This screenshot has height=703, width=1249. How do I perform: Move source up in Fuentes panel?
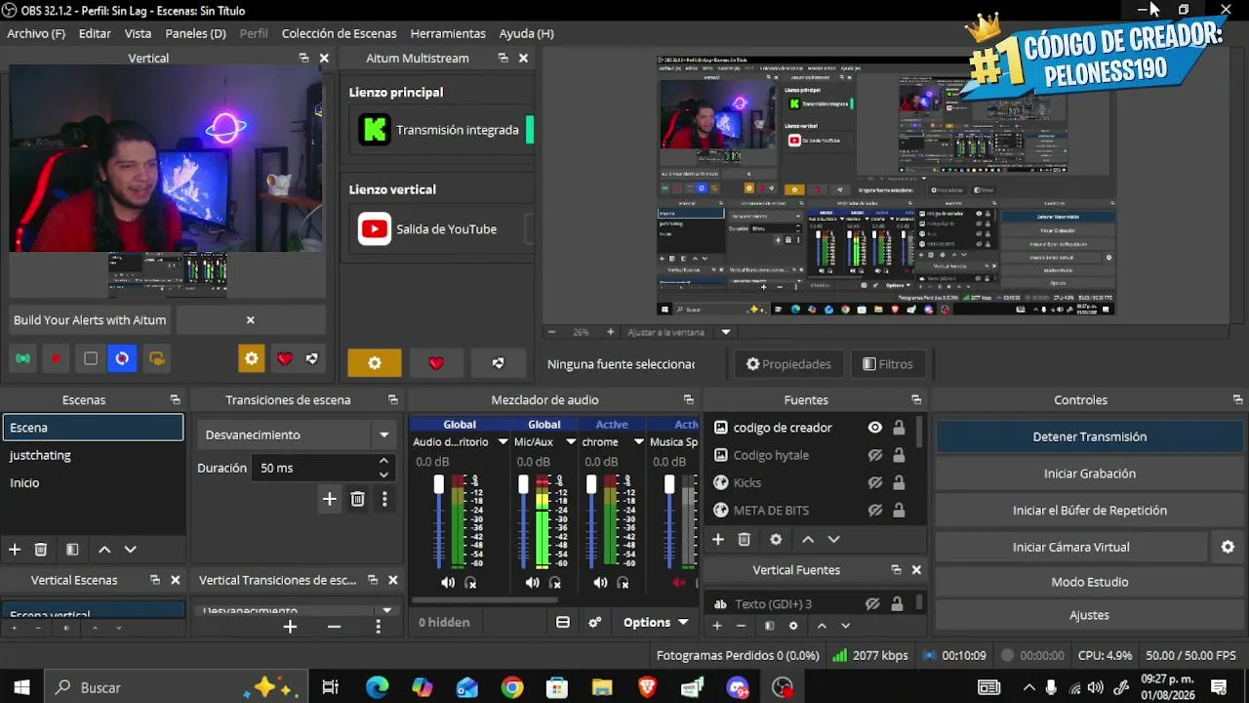[x=808, y=539]
